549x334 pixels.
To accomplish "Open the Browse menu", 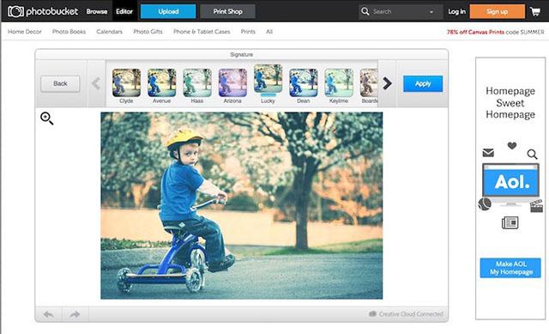I will 97,11.
